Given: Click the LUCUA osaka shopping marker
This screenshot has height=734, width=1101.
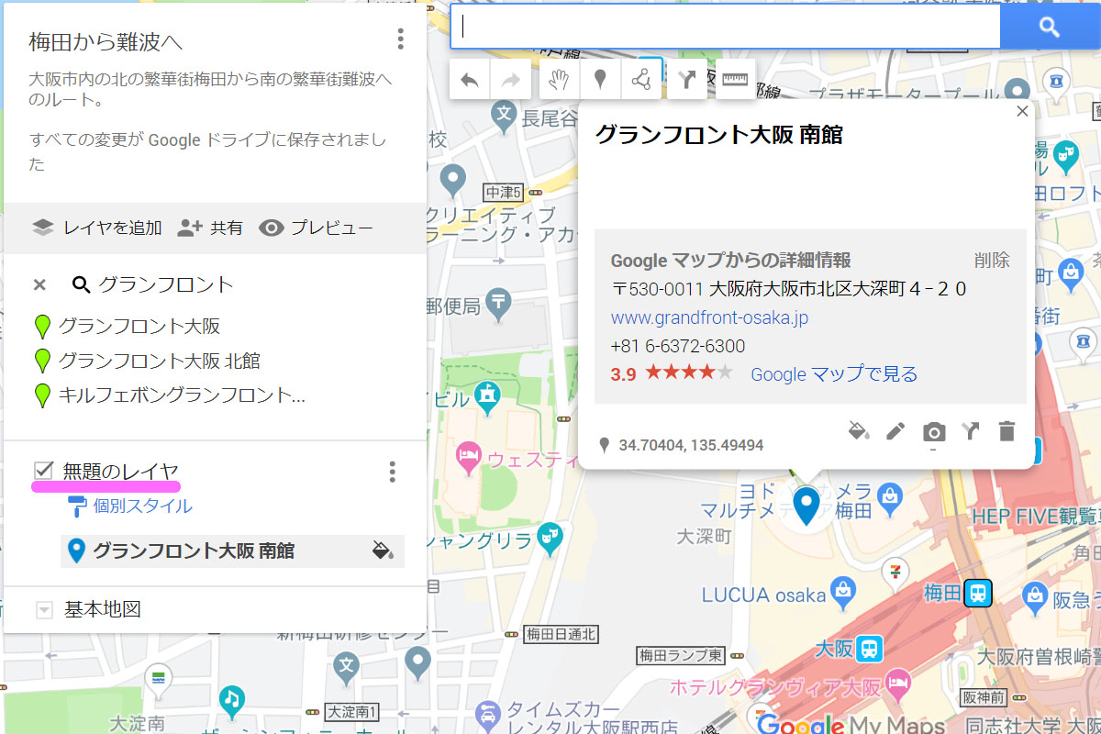Looking at the screenshot, I should 843,592.
